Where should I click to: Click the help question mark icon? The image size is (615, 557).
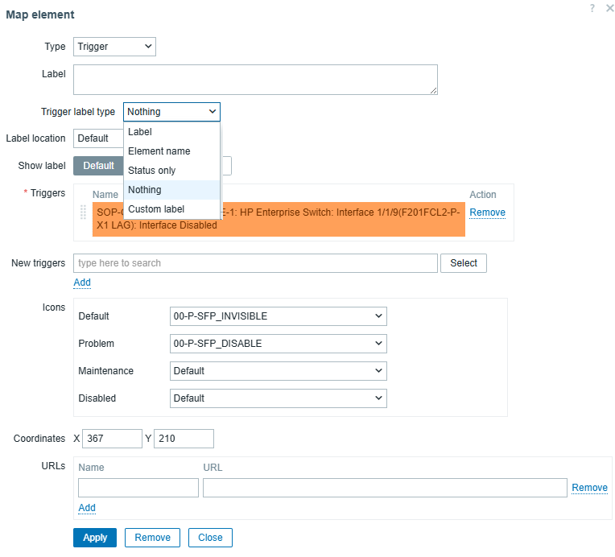point(592,8)
